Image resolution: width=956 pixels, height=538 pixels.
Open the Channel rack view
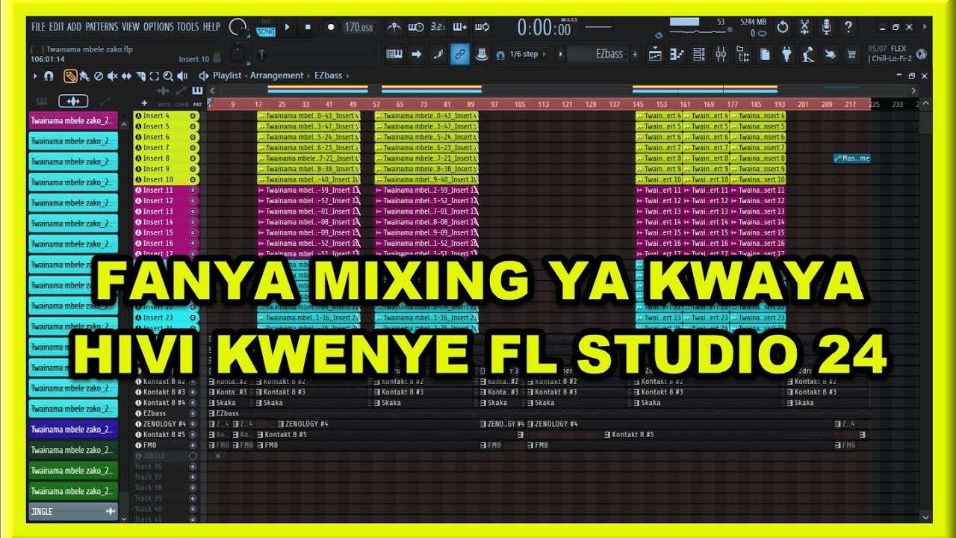tap(699, 54)
